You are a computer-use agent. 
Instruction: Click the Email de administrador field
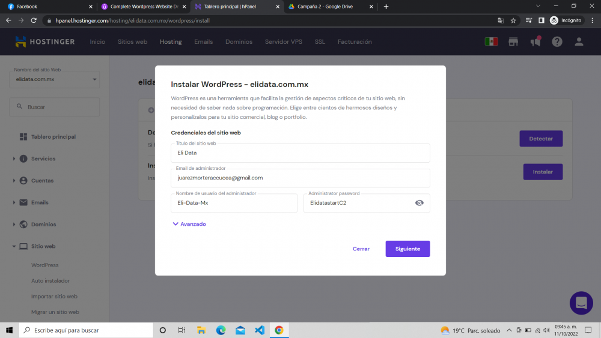point(300,178)
